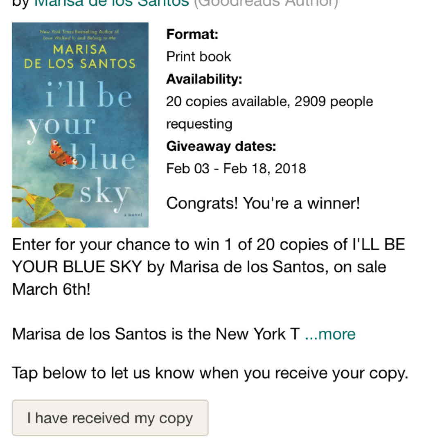Select the Print book text

pyautogui.click(x=198, y=56)
